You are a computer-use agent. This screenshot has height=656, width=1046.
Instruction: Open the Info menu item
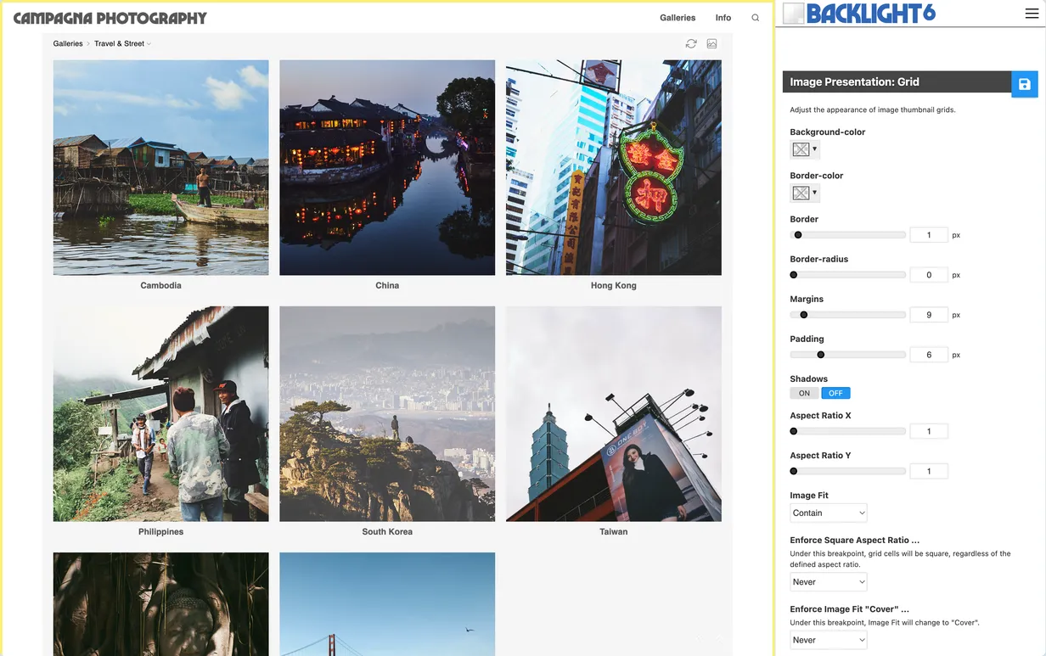(723, 18)
